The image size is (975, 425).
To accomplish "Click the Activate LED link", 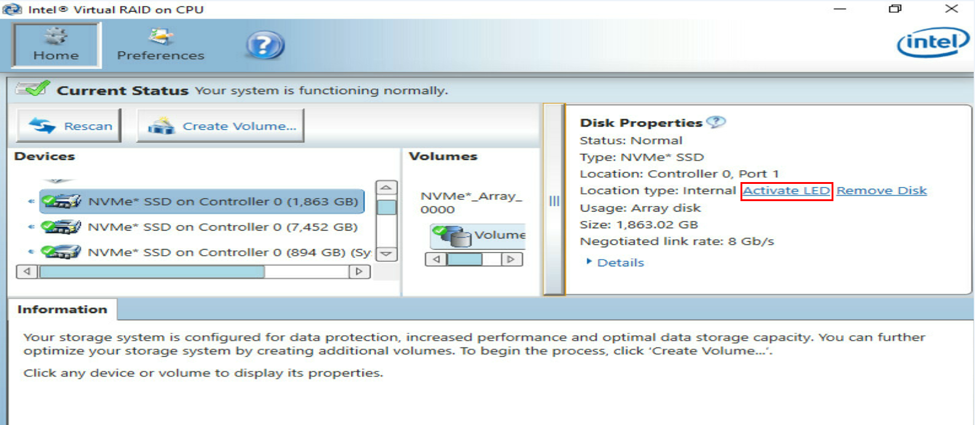I will coord(786,191).
